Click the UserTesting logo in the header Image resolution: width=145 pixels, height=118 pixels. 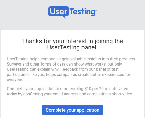[72, 12]
